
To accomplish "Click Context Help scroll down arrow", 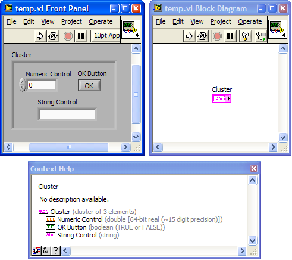I will [253, 240].
